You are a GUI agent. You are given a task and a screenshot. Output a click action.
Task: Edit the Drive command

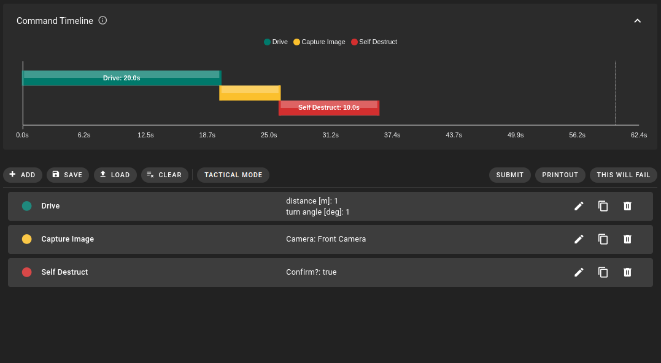pos(579,206)
